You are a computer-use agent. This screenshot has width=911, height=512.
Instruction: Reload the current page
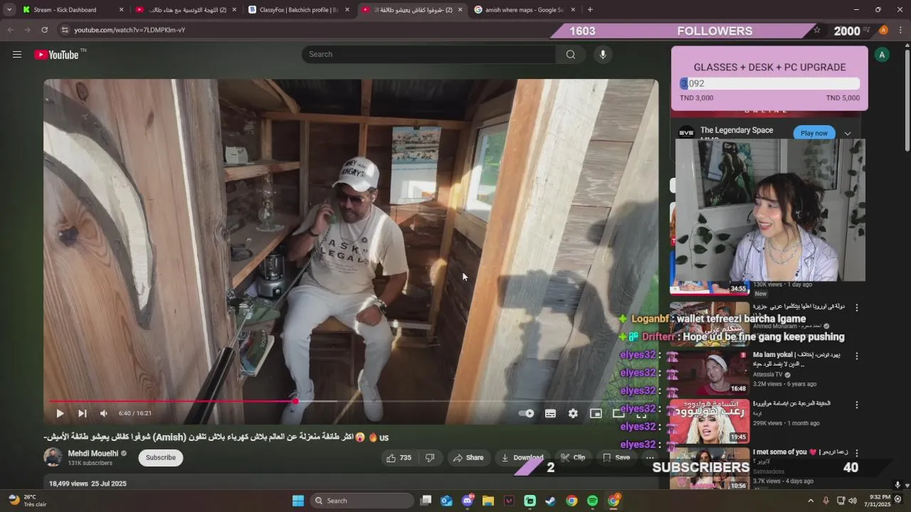click(x=44, y=30)
